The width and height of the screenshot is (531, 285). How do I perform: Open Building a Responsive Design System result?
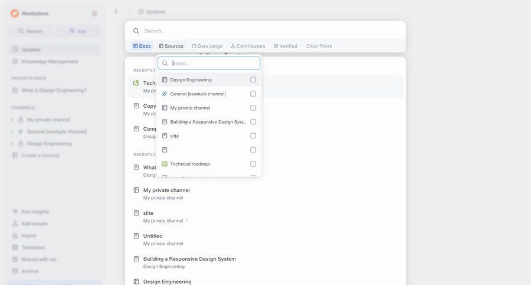coord(189,259)
